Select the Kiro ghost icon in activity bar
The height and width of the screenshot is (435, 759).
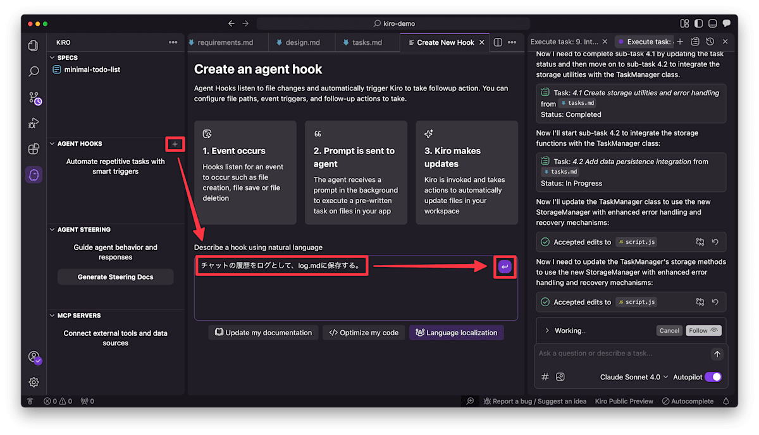34,174
